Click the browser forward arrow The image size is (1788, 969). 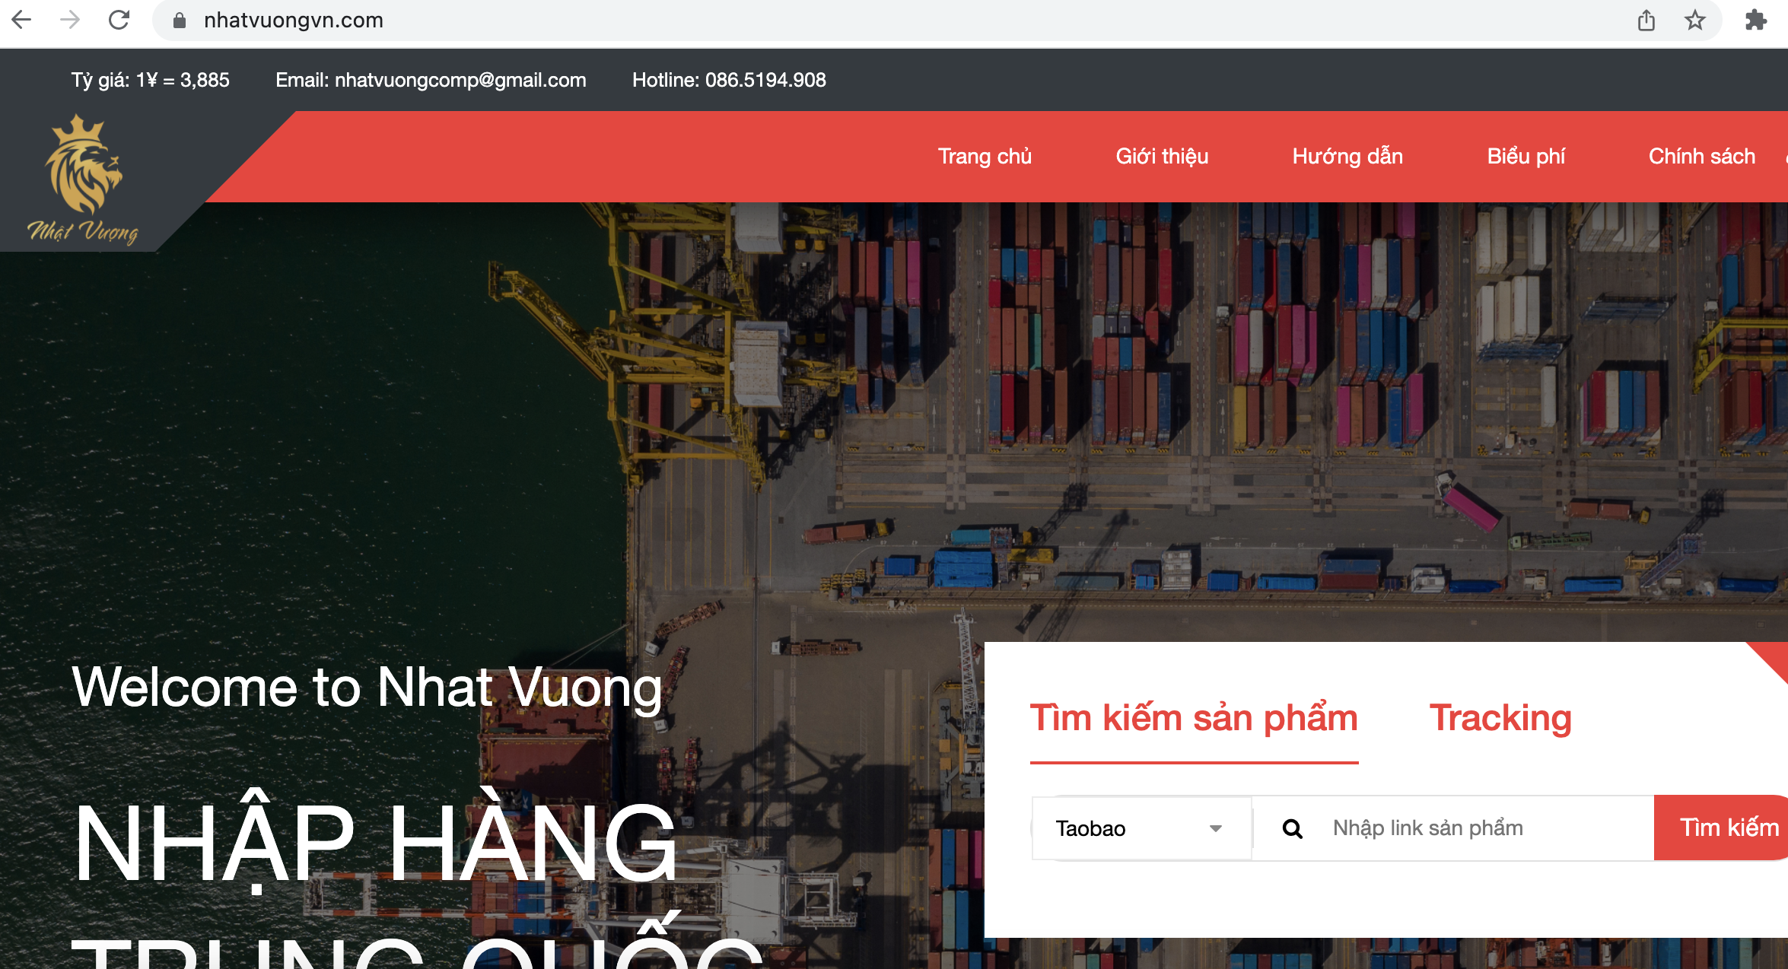[70, 20]
